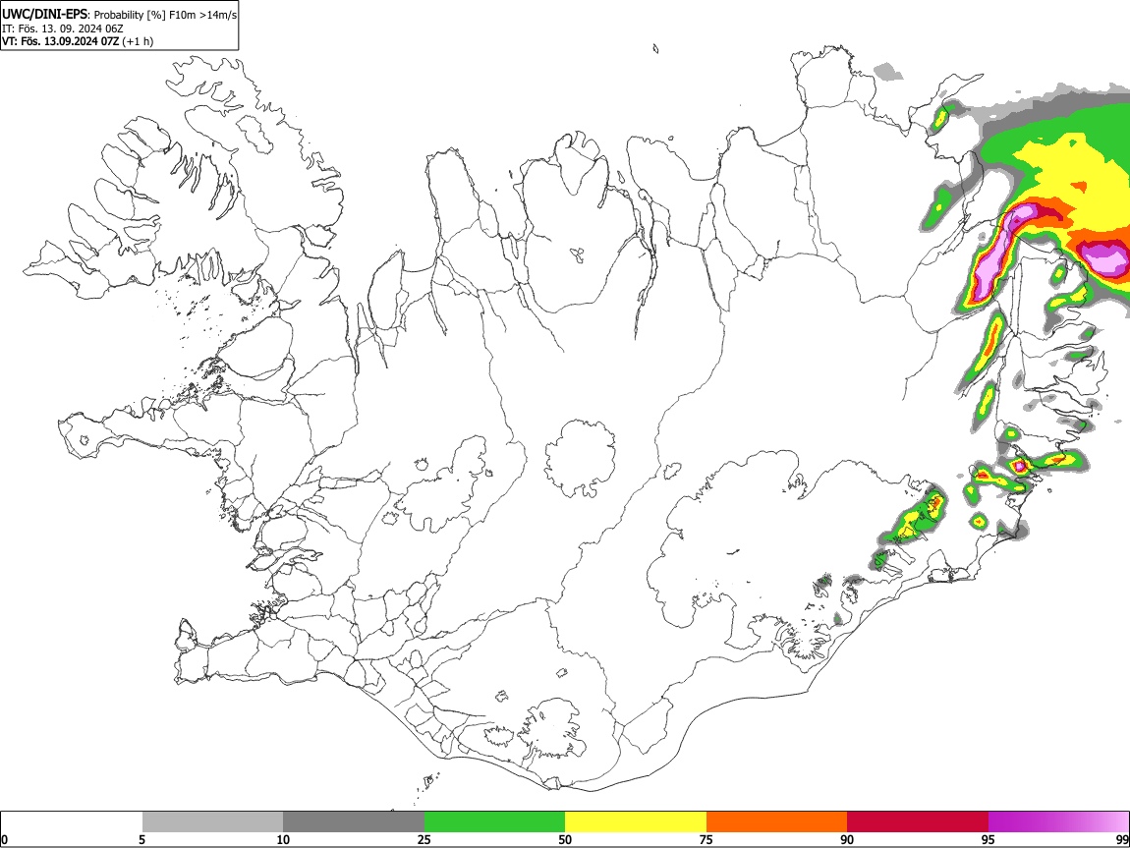Click the dark gray 10-25% legend swatch
The image size is (1130, 848).
click(x=354, y=822)
